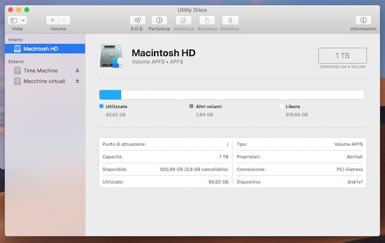Screen dimensions: 385x243
Task: Run S.O.S. first aid tool
Action: pyautogui.click(x=138, y=20)
